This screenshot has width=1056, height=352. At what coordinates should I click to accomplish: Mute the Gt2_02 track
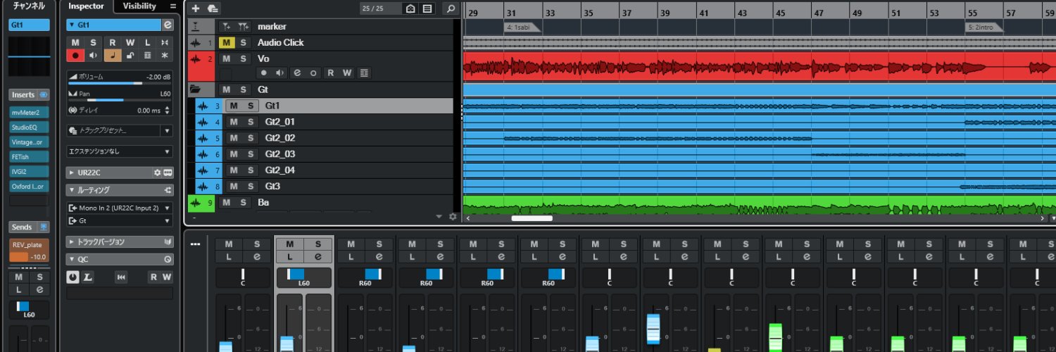point(234,138)
